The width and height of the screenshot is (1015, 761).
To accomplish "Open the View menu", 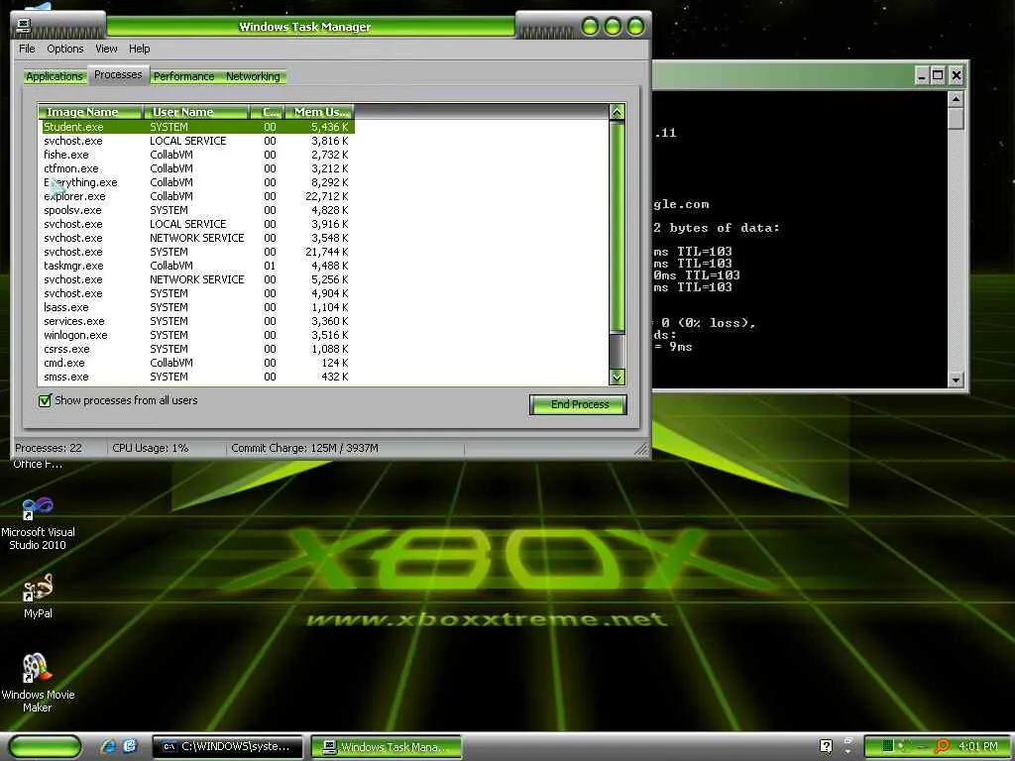I will (x=106, y=49).
